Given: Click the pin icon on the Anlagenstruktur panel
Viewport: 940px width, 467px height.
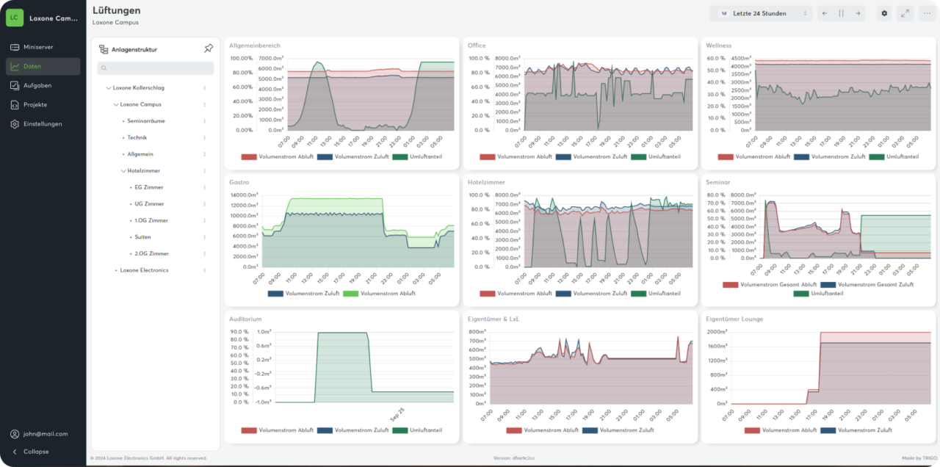Looking at the screenshot, I should pyautogui.click(x=209, y=48).
